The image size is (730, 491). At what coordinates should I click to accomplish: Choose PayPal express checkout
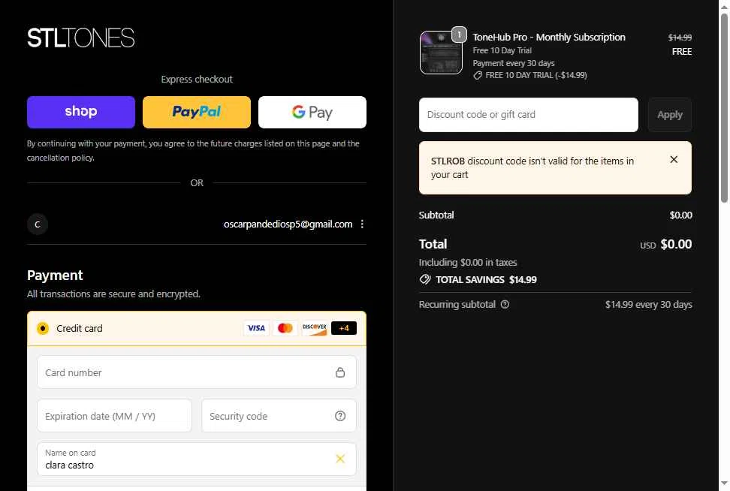coord(197,112)
